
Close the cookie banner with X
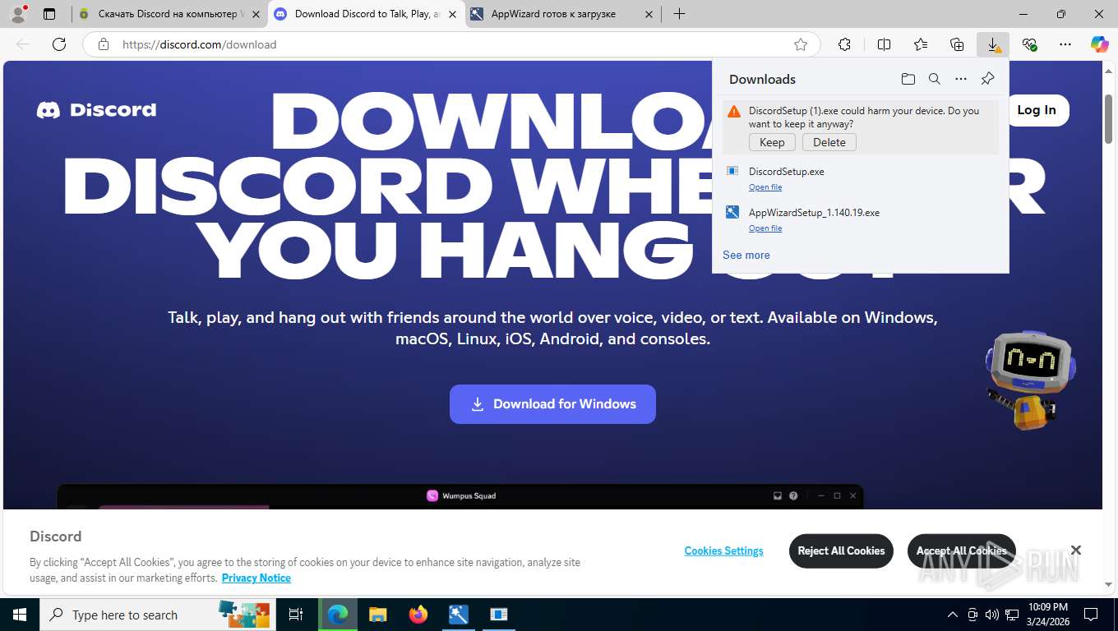coord(1075,550)
